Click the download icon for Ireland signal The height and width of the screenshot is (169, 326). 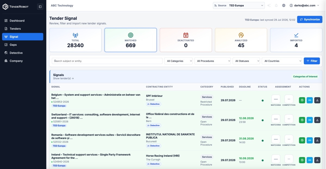(317, 160)
